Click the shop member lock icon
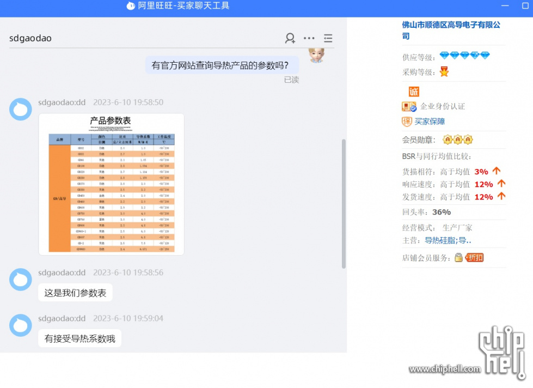Viewport: 533px width, 388px height. pos(458,257)
